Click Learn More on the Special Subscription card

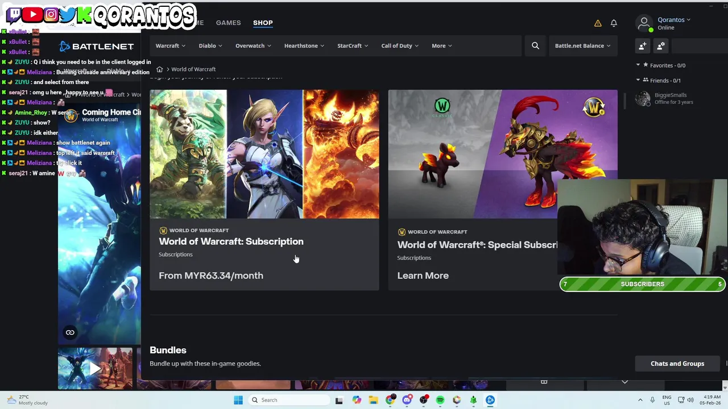pyautogui.click(x=423, y=276)
